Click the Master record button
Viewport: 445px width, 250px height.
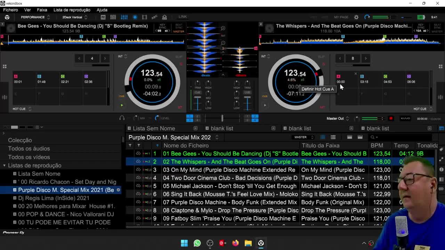tap(391, 118)
